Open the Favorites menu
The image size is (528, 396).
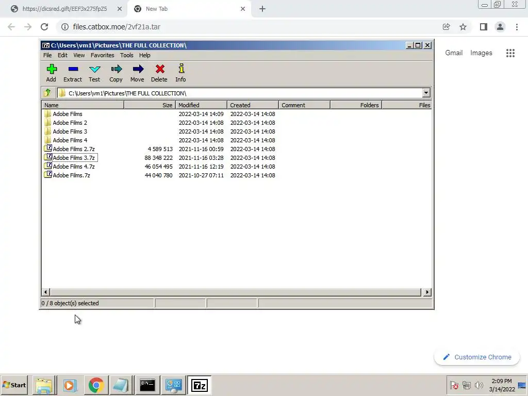(x=103, y=55)
